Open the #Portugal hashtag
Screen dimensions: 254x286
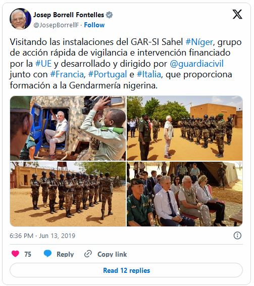pos(108,75)
